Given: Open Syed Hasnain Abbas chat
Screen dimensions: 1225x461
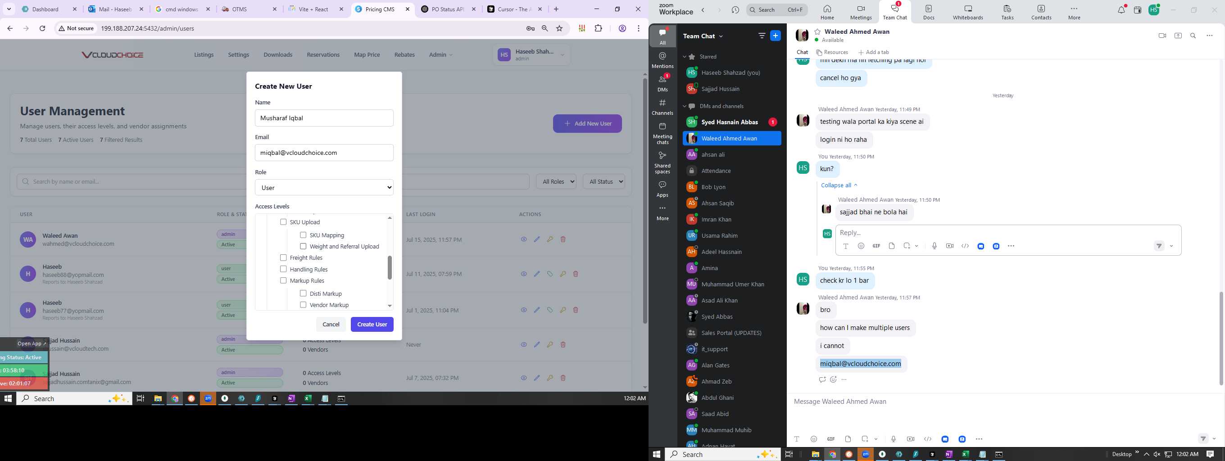Looking at the screenshot, I should tap(732, 122).
